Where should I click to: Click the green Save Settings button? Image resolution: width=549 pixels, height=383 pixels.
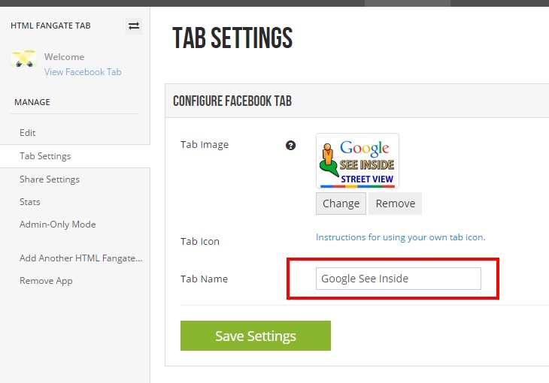click(x=256, y=336)
